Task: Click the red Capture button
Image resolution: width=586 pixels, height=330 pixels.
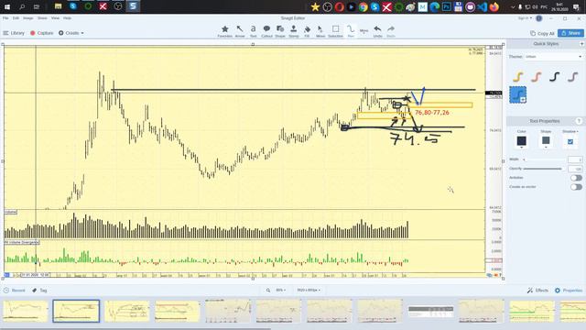Action: pyautogui.click(x=42, y=33)
